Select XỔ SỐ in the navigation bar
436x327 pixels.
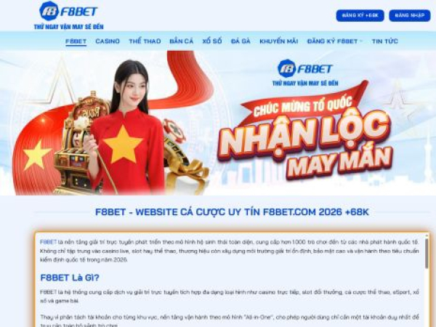[x=212, y=41]
